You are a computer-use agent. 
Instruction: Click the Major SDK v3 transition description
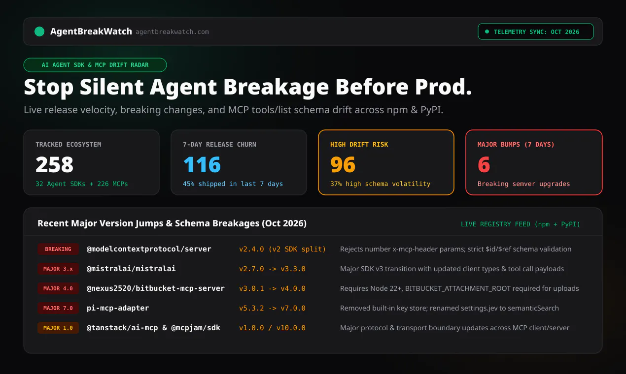[x=452, y=269]
